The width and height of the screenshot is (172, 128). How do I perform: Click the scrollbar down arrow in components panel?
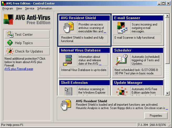[x=168, y=93]
